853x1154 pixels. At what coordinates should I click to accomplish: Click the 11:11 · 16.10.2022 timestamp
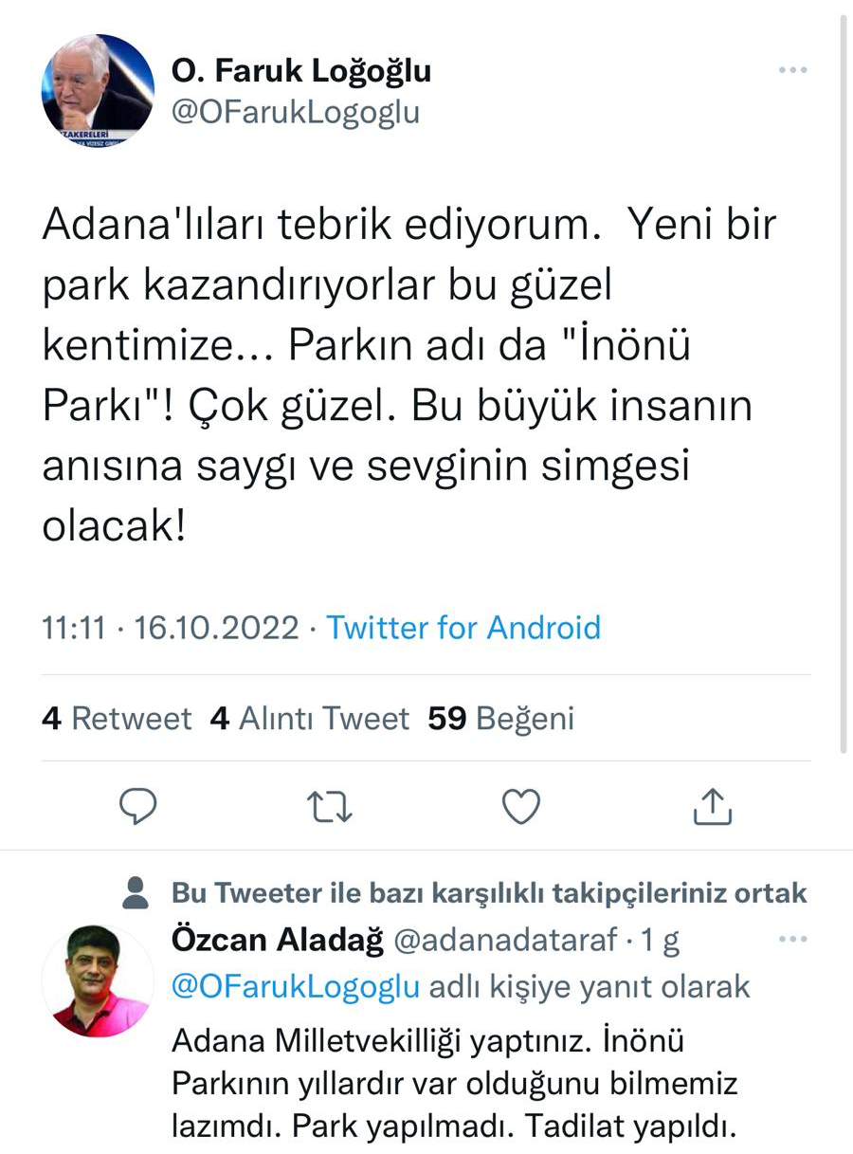click(170, 628)
